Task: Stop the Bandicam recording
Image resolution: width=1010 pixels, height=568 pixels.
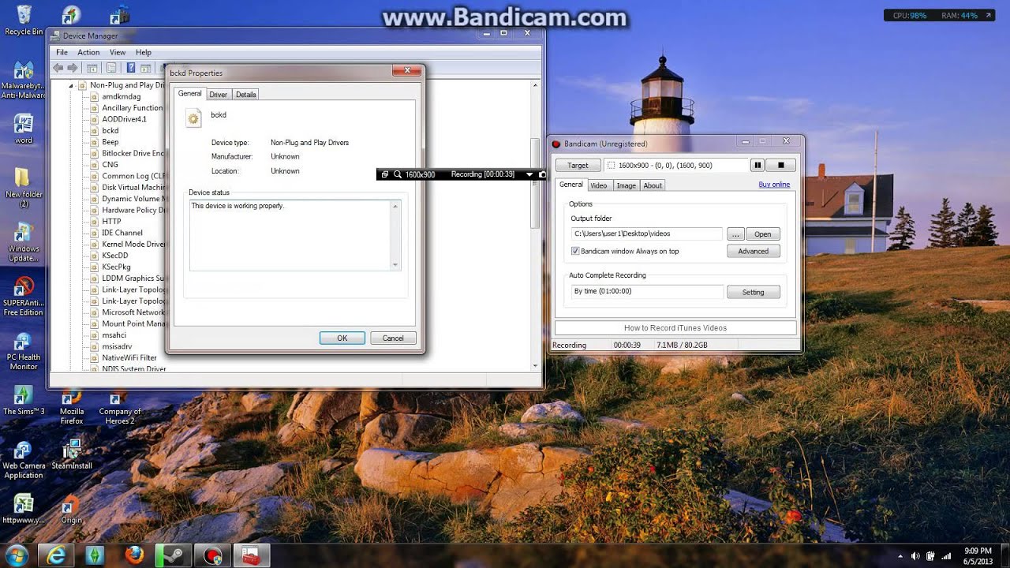Action: pos(781,166)
